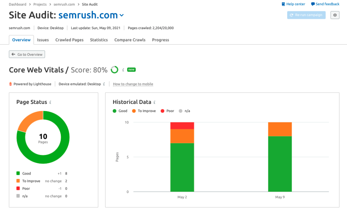Click the Lighthouse logo icon

coord(11,84)
